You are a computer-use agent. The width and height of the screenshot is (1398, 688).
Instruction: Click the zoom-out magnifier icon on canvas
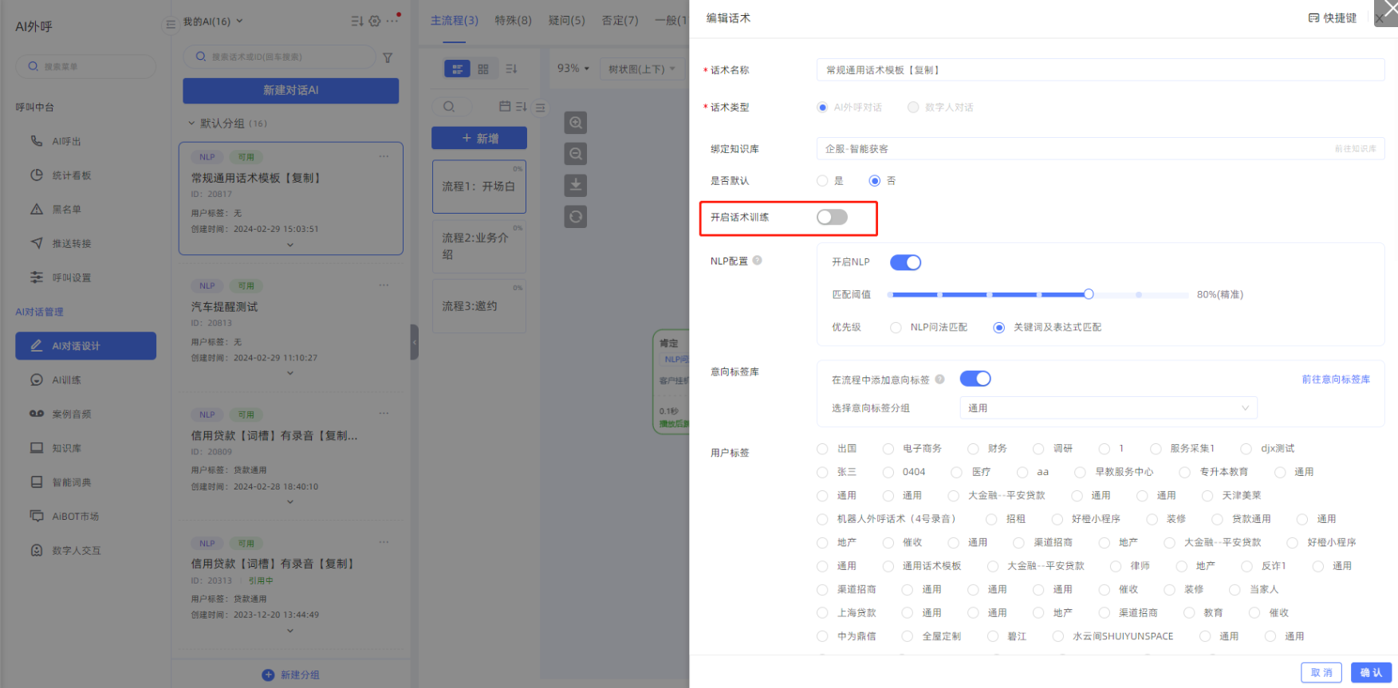pyautogui.click(x=575, y=154)
